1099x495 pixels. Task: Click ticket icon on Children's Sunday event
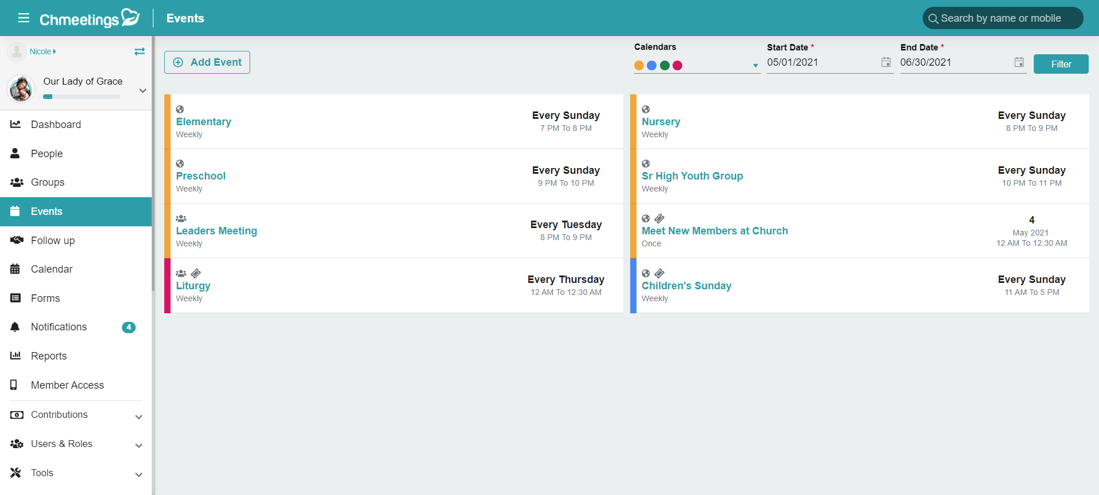659,273
